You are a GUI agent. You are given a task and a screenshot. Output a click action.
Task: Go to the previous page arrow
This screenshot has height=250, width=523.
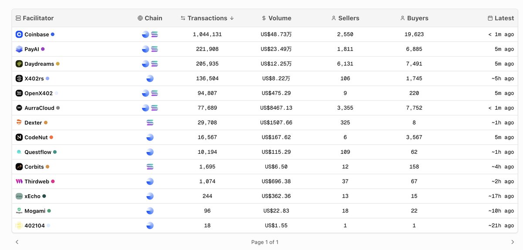point(17,242)
